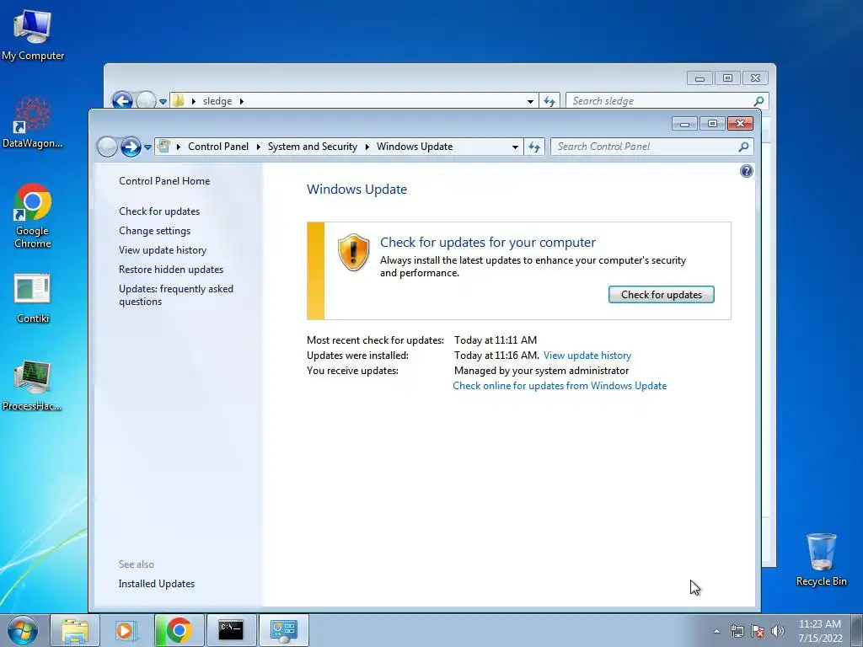Refresh the Control Panel address bar
The height and width of the screenshot is (647, 863).
(x=533, y=147)
